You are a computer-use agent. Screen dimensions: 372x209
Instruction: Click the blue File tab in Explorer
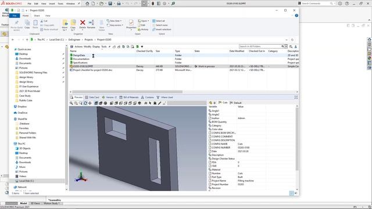(x=15, y=16)
